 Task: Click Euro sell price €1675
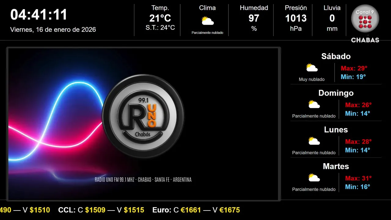(230, 210)
